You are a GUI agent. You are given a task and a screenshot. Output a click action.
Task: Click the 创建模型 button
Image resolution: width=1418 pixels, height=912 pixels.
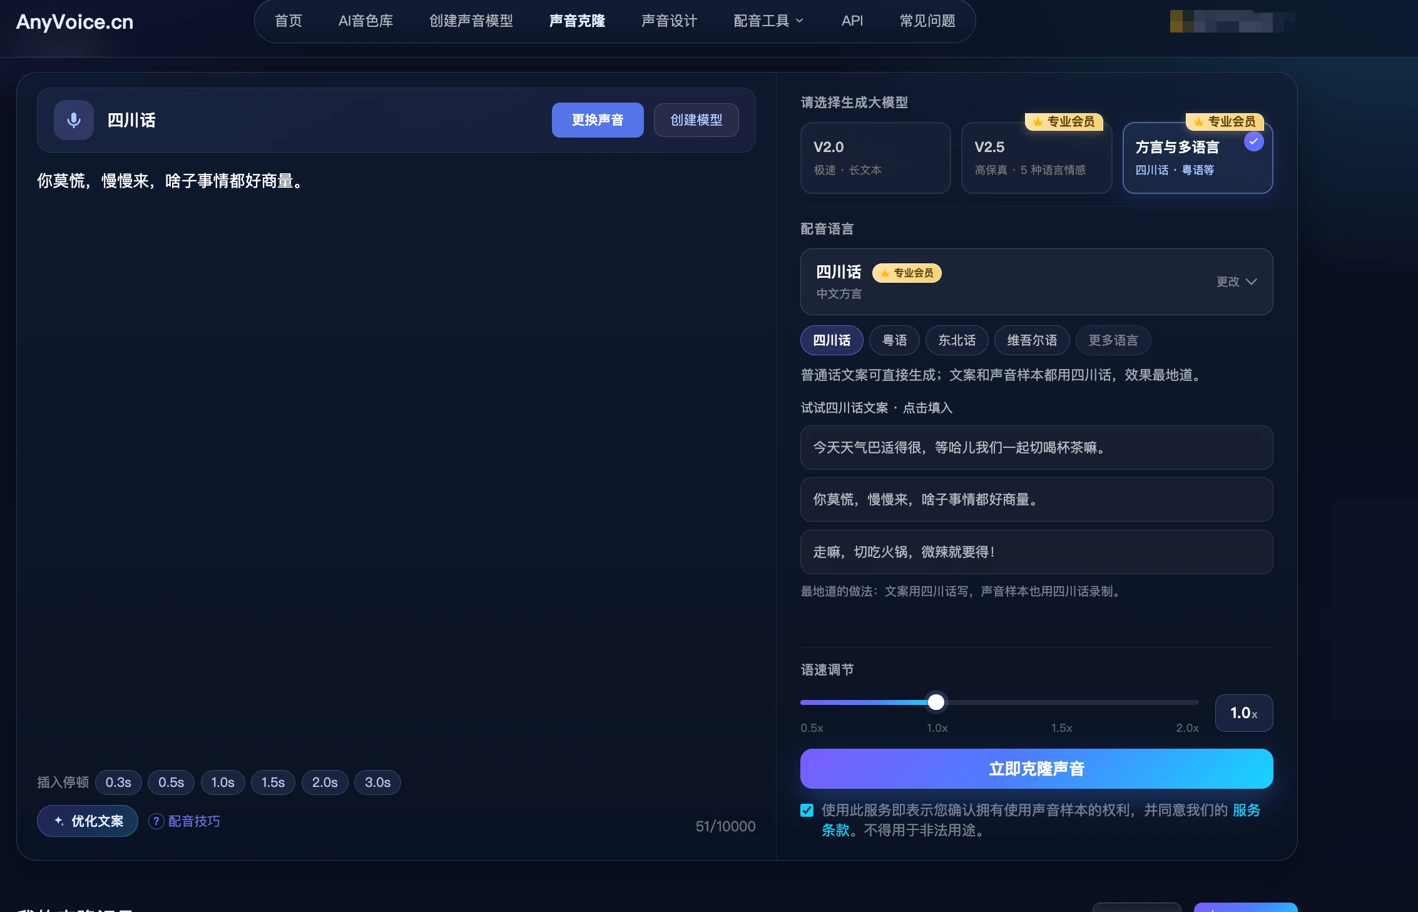696,120
